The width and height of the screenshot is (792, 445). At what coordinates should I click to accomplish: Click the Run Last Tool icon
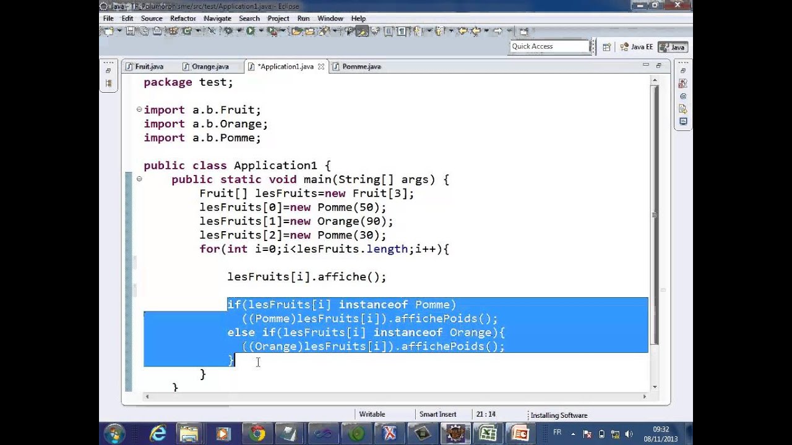pos(272,31)
